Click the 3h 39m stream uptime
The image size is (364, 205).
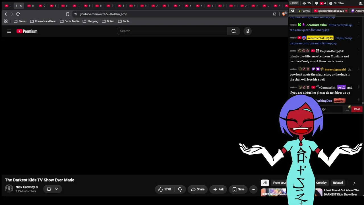point(336,3)
